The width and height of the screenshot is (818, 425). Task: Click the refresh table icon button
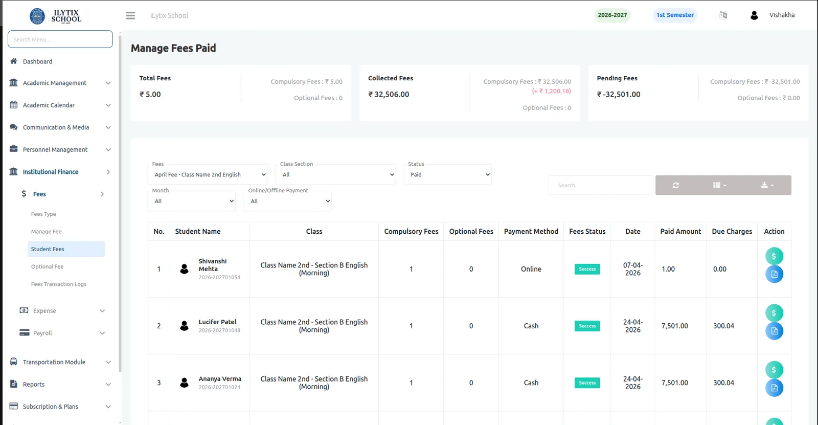676,185
